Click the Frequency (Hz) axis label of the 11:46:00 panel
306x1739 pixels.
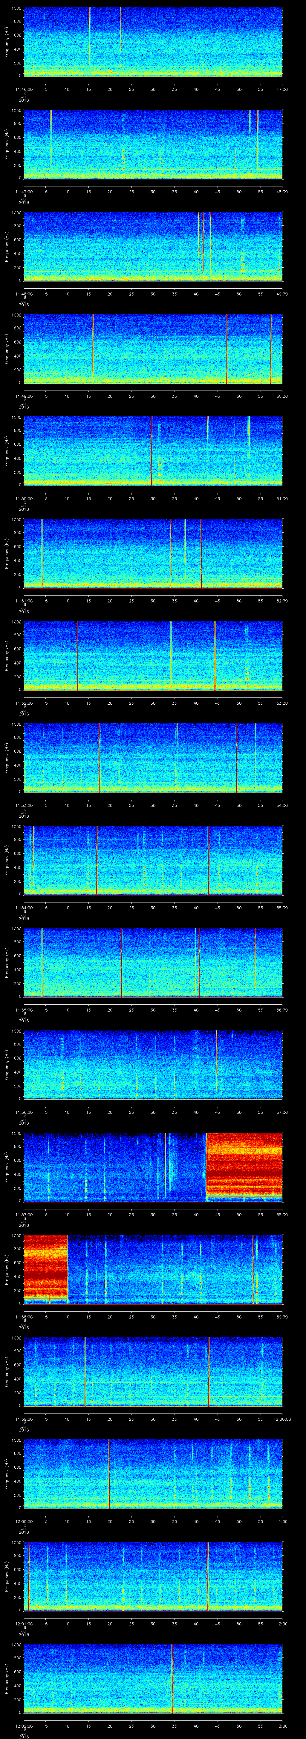pyautogui.click(x=7, y=42)
